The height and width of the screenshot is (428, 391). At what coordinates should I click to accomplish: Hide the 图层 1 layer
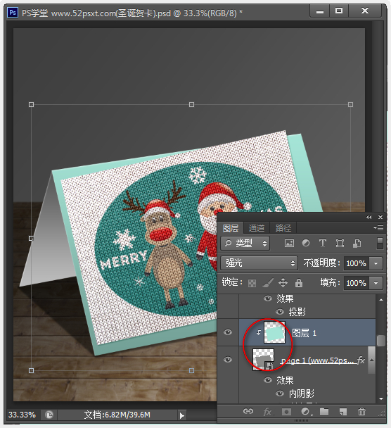point(228,332)
